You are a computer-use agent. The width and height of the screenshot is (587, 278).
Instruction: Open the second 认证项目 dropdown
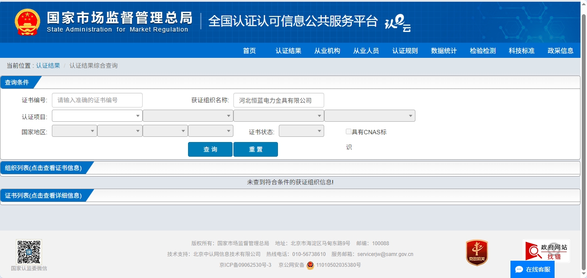click(188, 116)
